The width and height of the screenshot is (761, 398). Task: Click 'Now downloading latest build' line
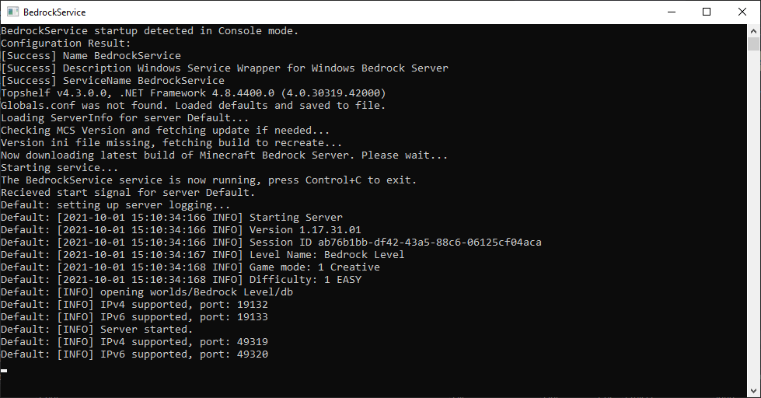click(x=224, y=155)
